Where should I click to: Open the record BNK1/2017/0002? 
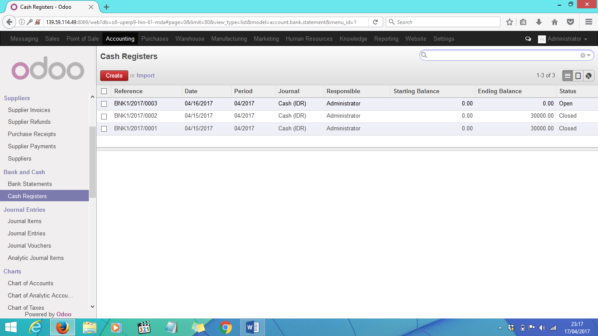136,116
